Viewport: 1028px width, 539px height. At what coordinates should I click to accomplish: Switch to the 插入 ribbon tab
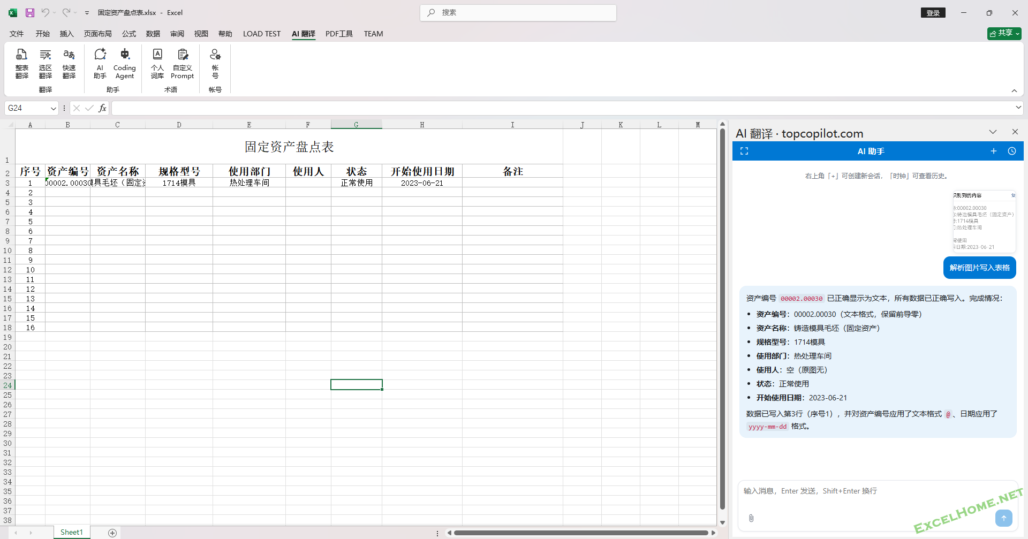[66, 34]
